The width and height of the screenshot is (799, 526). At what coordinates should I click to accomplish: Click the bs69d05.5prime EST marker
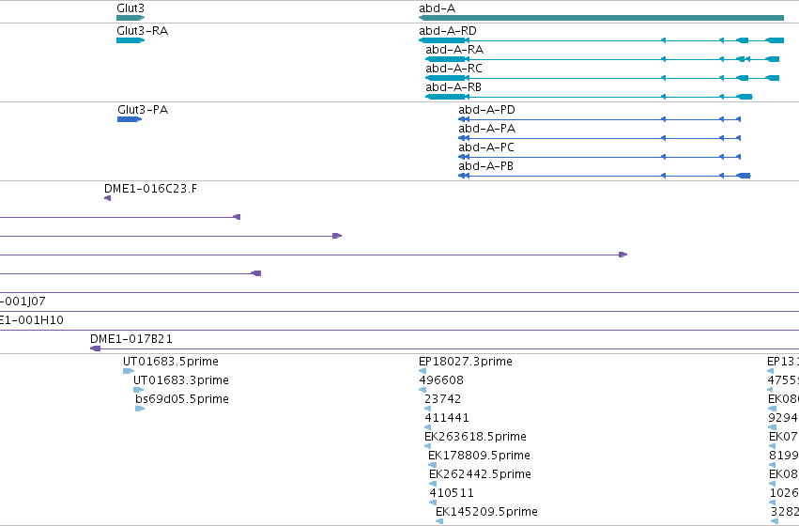tap(140, 409)
